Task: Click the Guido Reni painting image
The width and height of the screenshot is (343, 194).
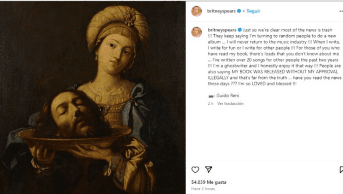Action: [93, 98]
